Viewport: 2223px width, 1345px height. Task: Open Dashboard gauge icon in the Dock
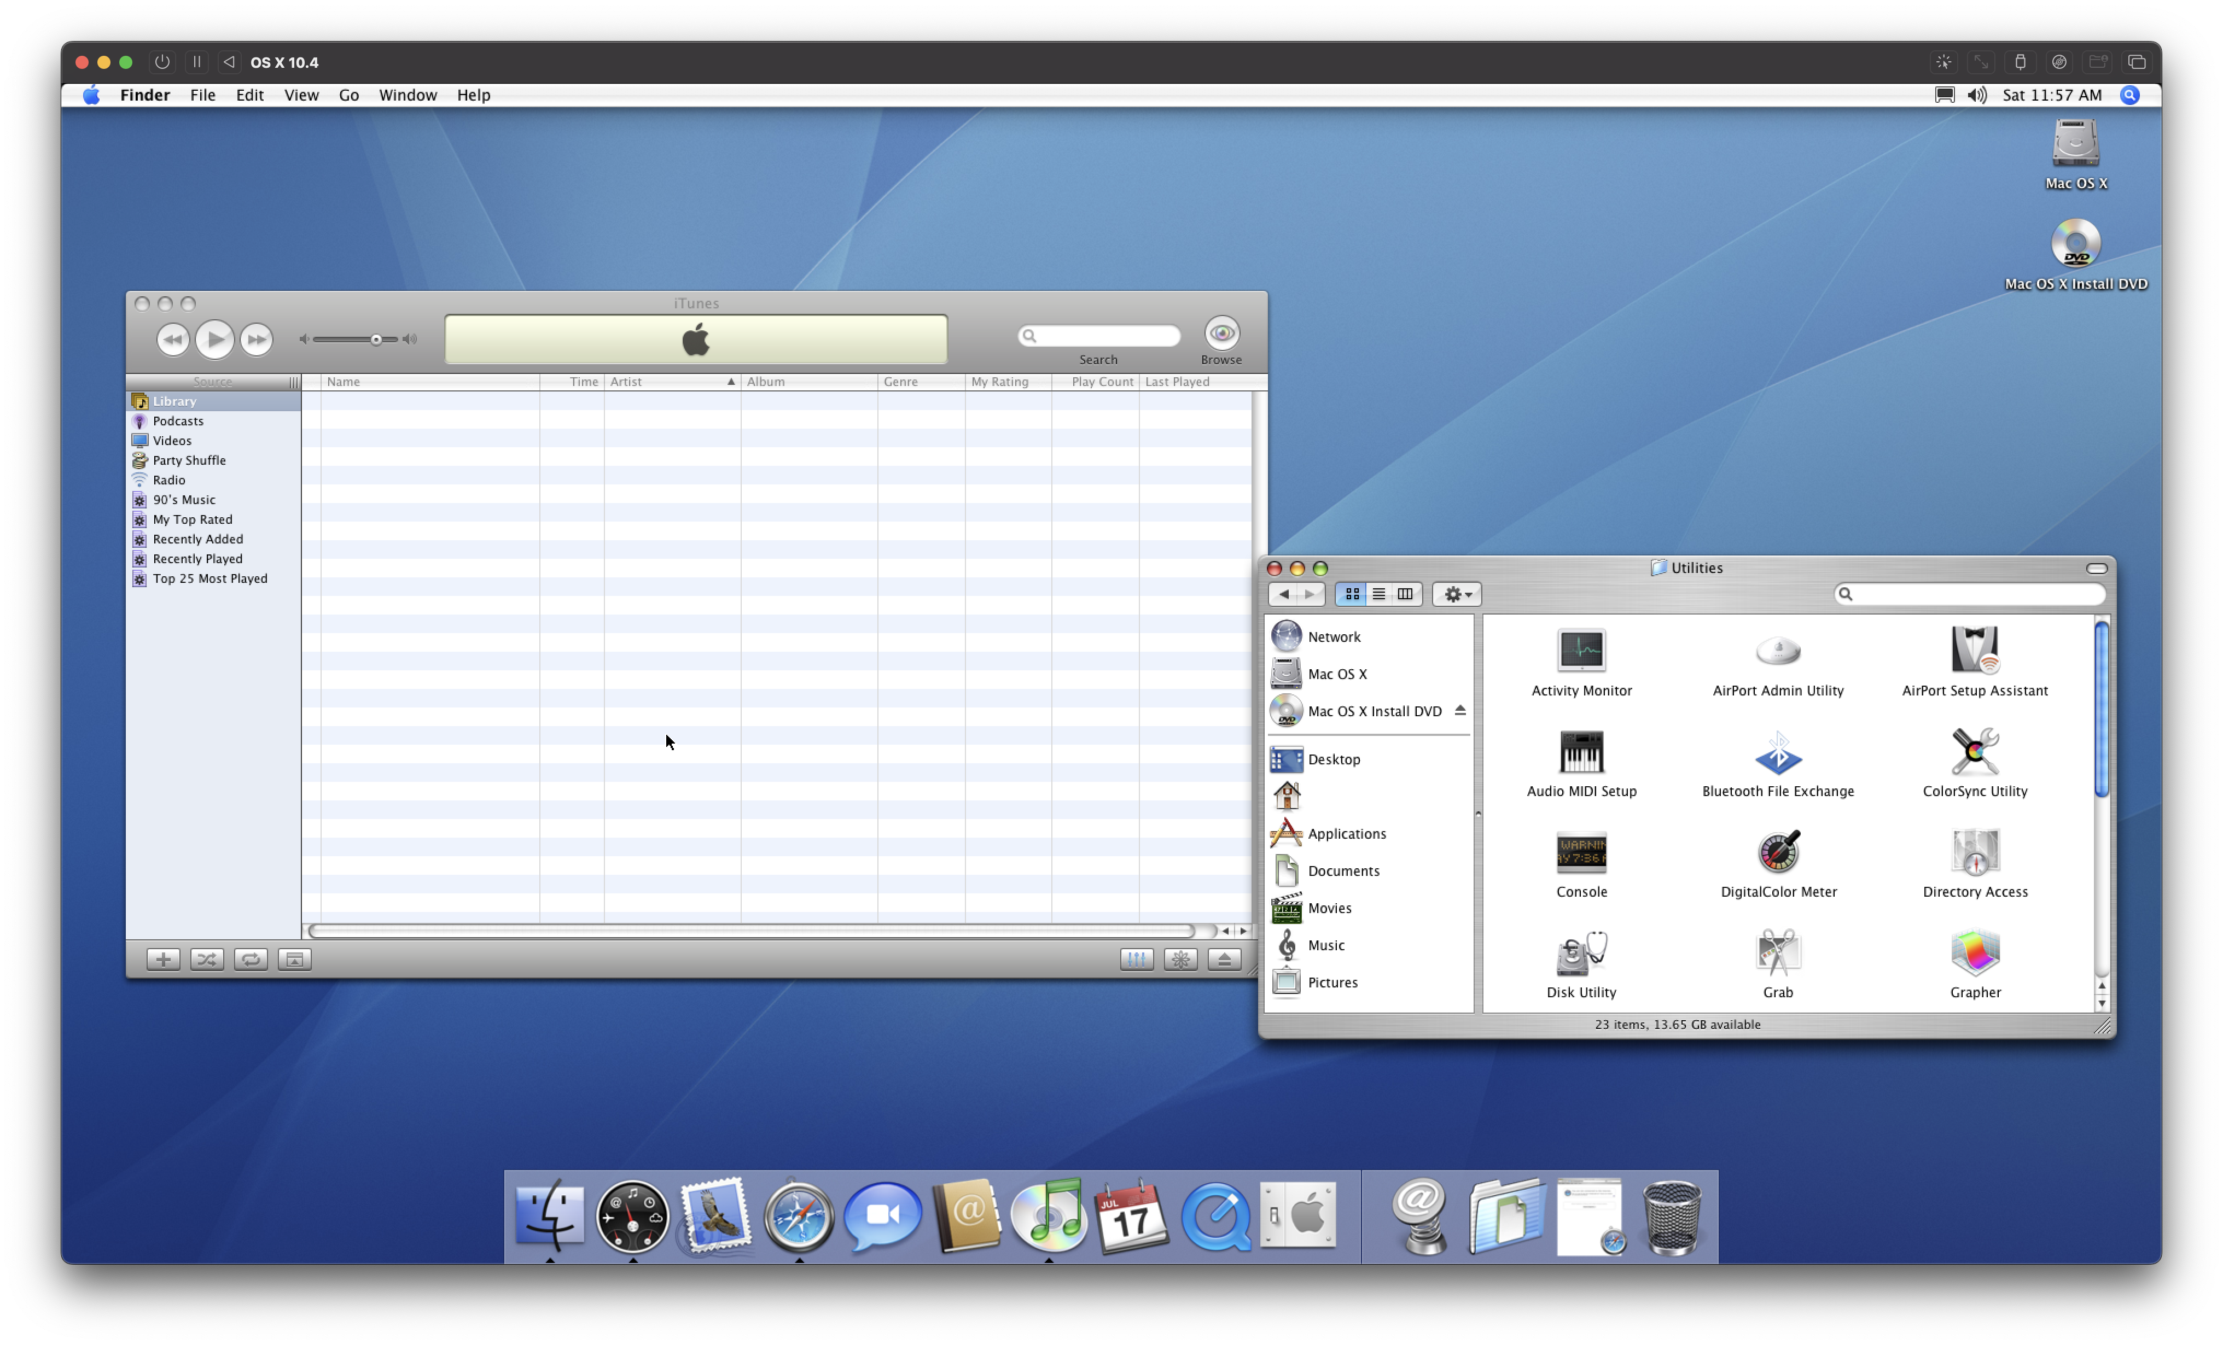632,1216
